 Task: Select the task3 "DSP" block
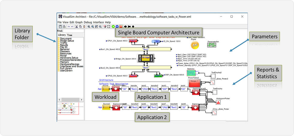click(x=165, y=89)
